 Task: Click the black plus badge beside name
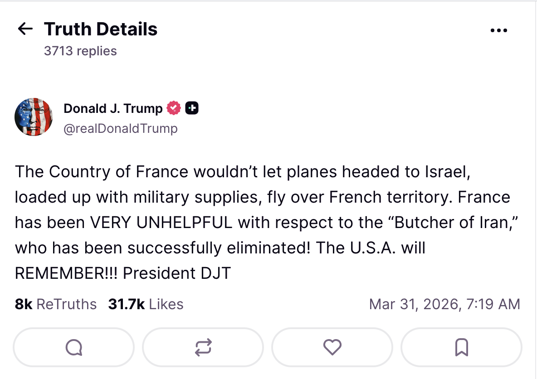[192, 108]
